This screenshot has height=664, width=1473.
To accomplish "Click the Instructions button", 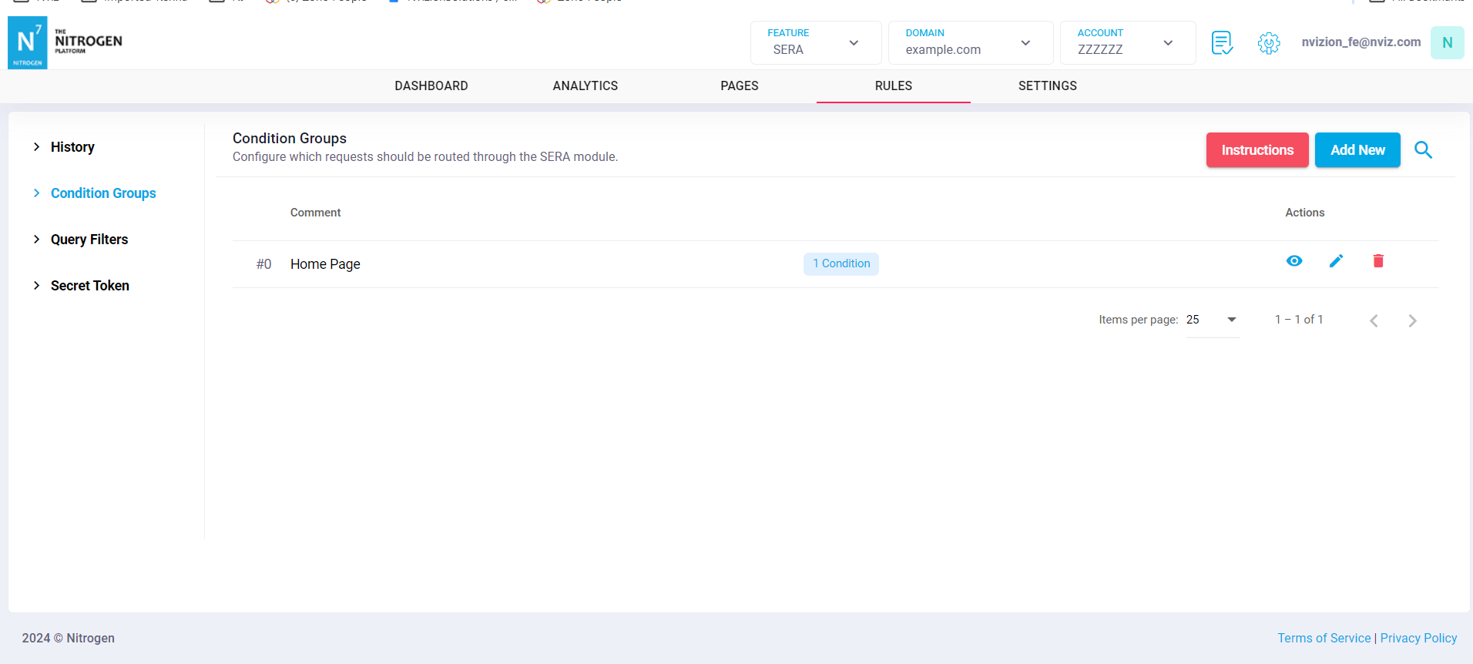I will coord(1257,150).
